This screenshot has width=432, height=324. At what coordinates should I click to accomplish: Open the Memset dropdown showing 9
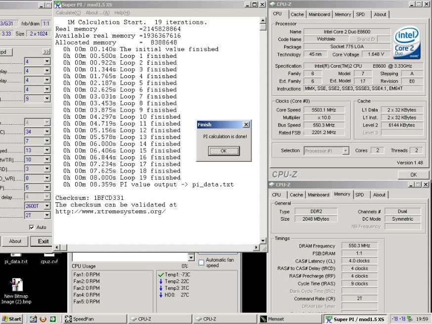47,98
